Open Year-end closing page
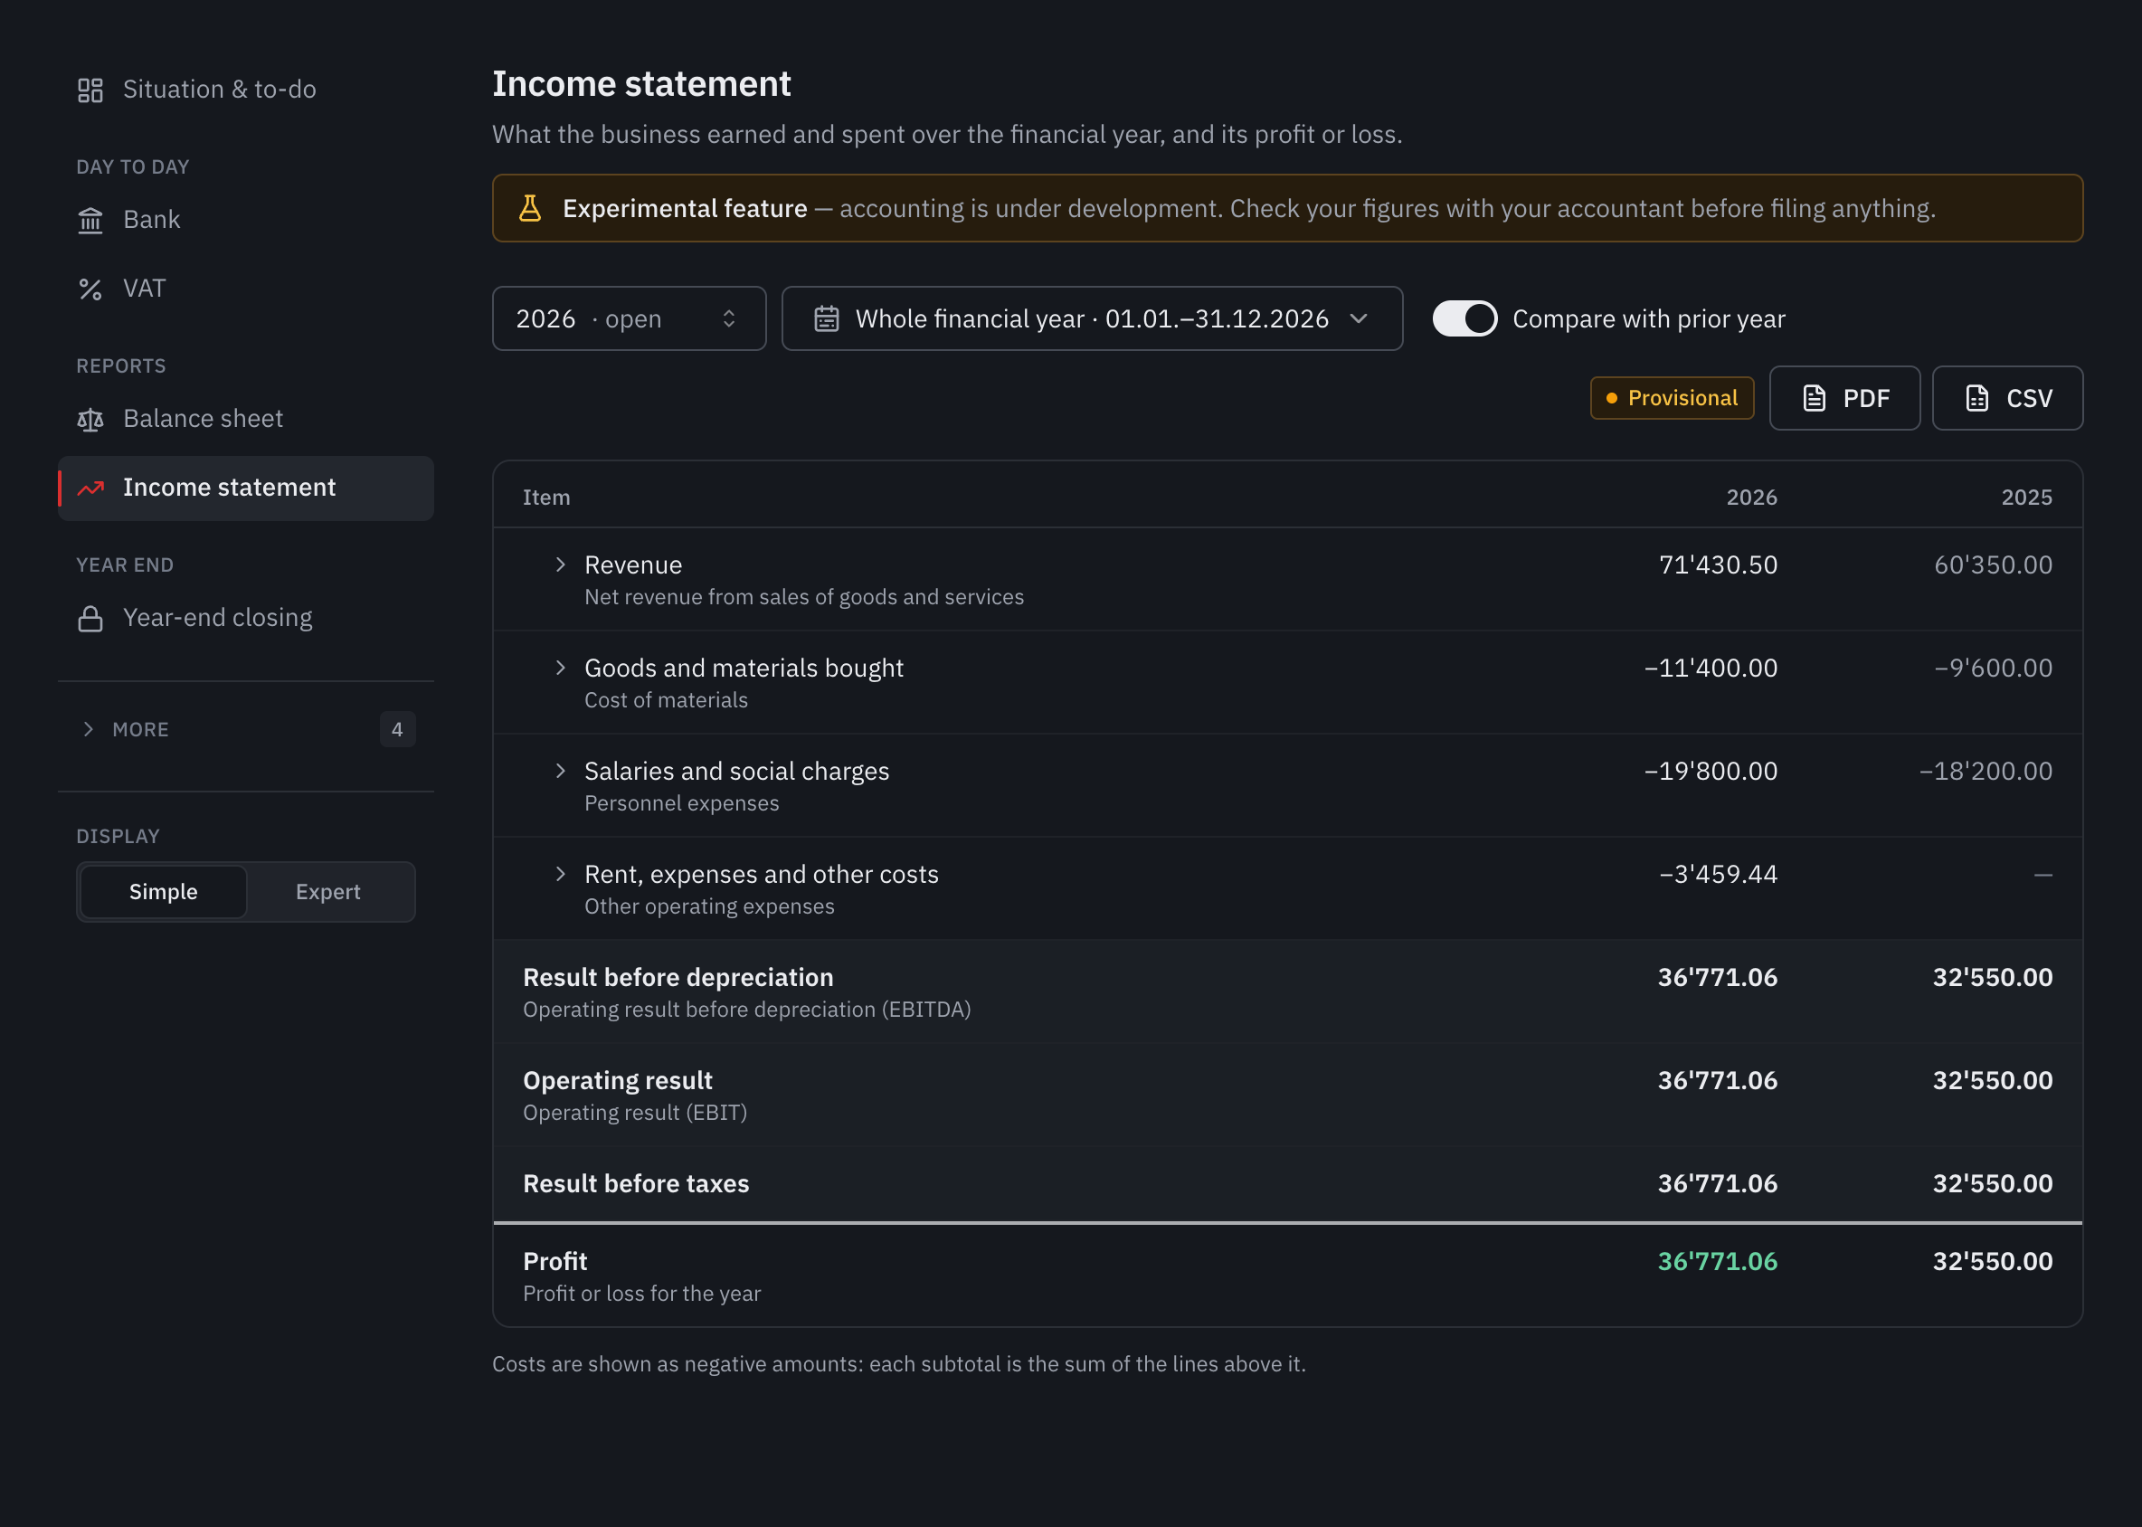The width and height of the screenshot is (2142, 1527). pos(245,619)
